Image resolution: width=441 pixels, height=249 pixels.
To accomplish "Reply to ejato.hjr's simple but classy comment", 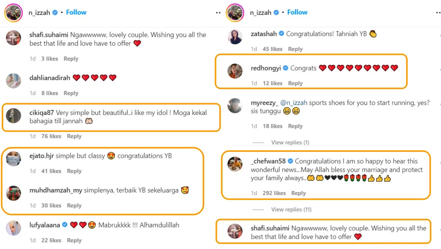I will click(x=74, y=171).
